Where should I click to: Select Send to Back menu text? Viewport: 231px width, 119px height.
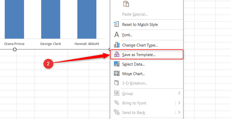(134, 113)
